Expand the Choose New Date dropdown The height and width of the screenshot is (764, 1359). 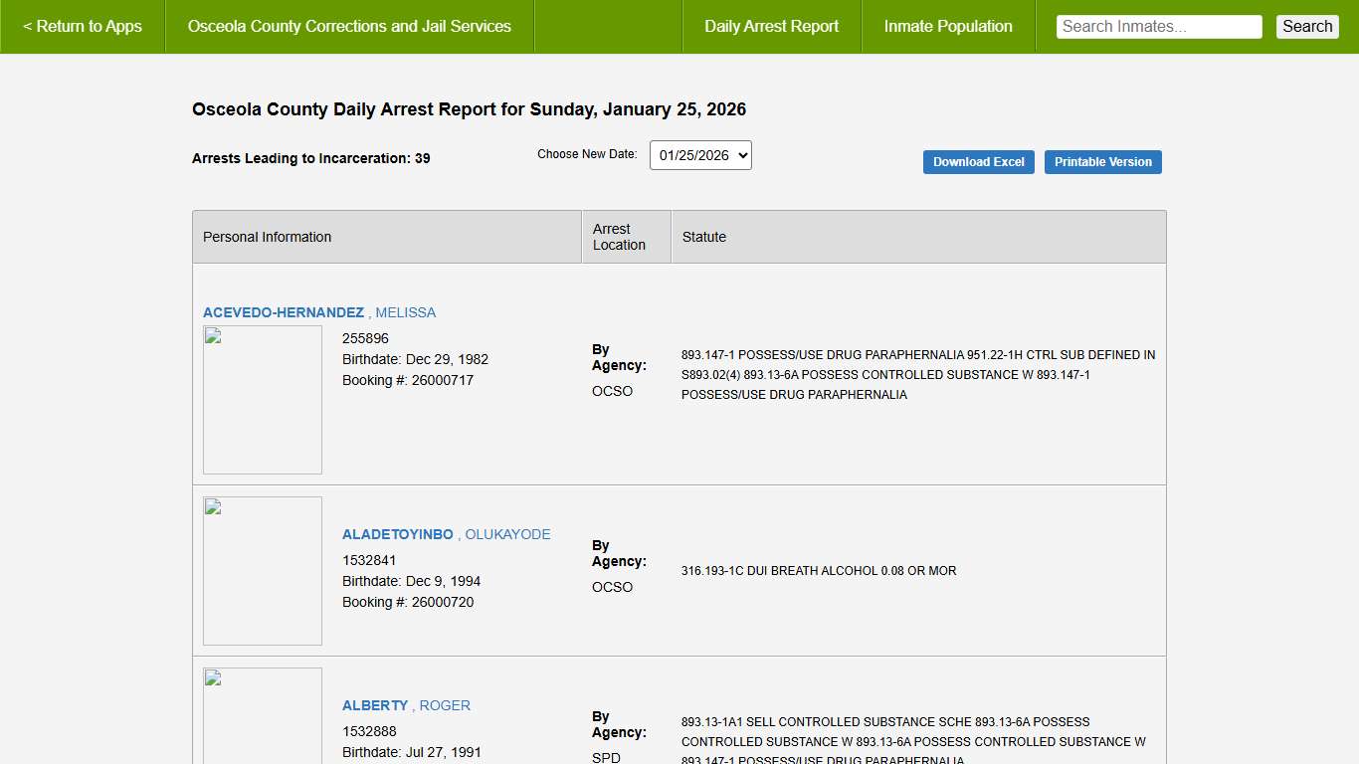700,155
